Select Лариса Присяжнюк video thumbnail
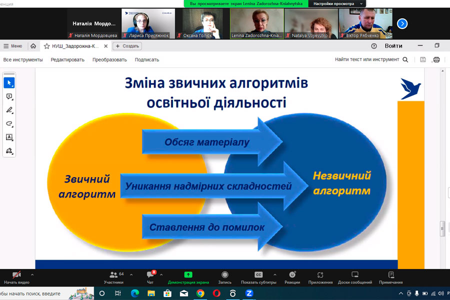This screenshot has height=300, width=450. point(148,23)
